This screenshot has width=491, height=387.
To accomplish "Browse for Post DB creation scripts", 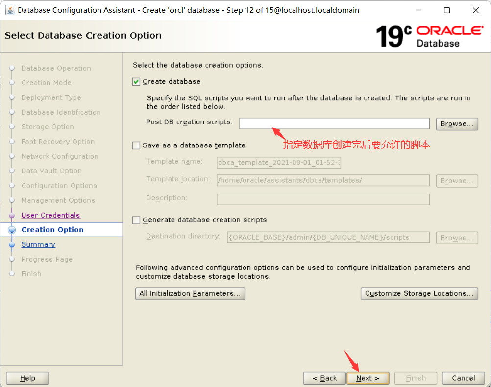I will (x=457, y=123).
